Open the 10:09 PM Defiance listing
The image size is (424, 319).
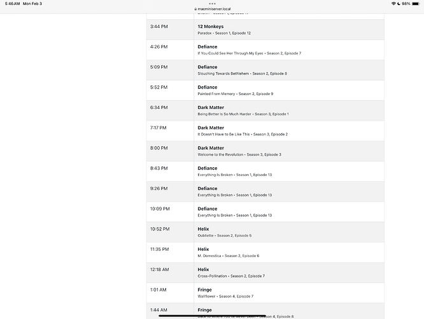(288, 212)
